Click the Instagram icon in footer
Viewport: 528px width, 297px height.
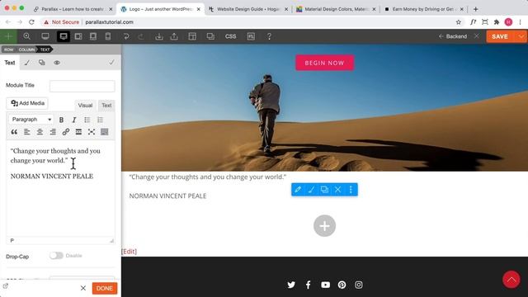[359, 285]
